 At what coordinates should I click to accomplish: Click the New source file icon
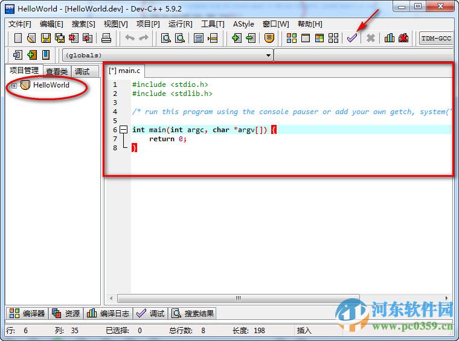[x=18, y=38]
